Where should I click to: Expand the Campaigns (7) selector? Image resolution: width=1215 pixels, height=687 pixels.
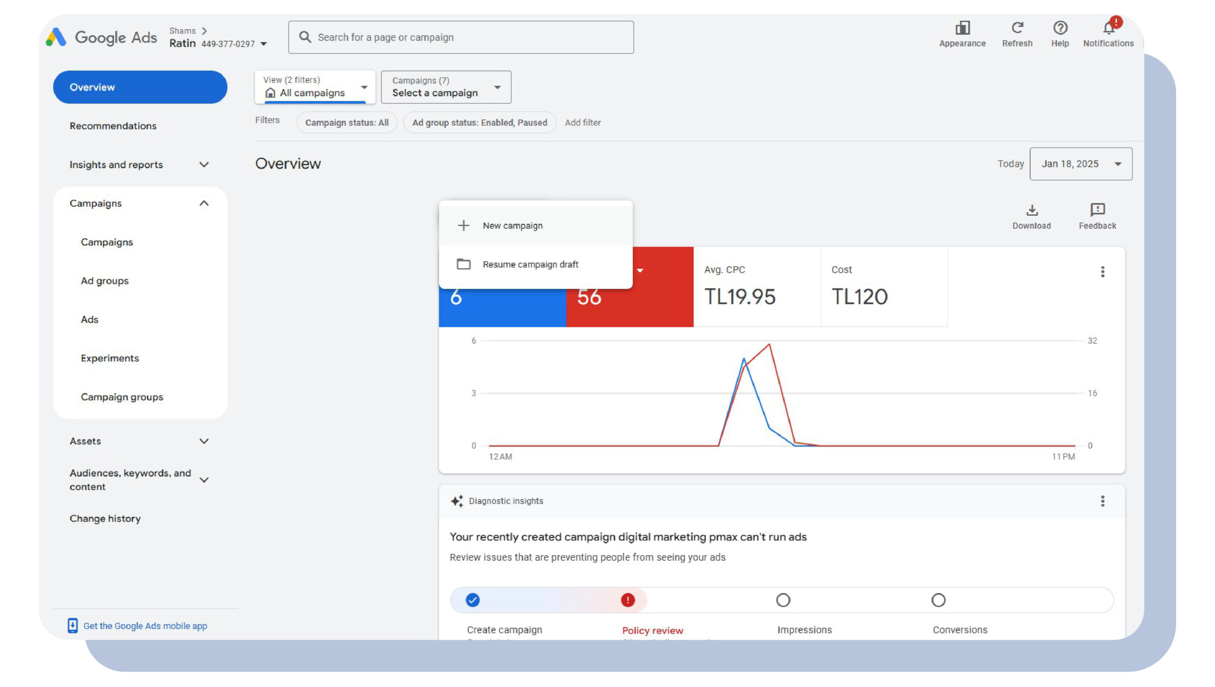coord(446,87)
